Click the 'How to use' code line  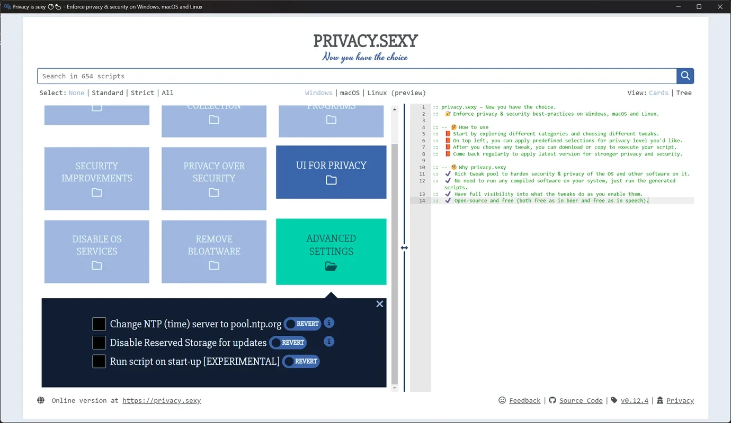click(461, 127)
